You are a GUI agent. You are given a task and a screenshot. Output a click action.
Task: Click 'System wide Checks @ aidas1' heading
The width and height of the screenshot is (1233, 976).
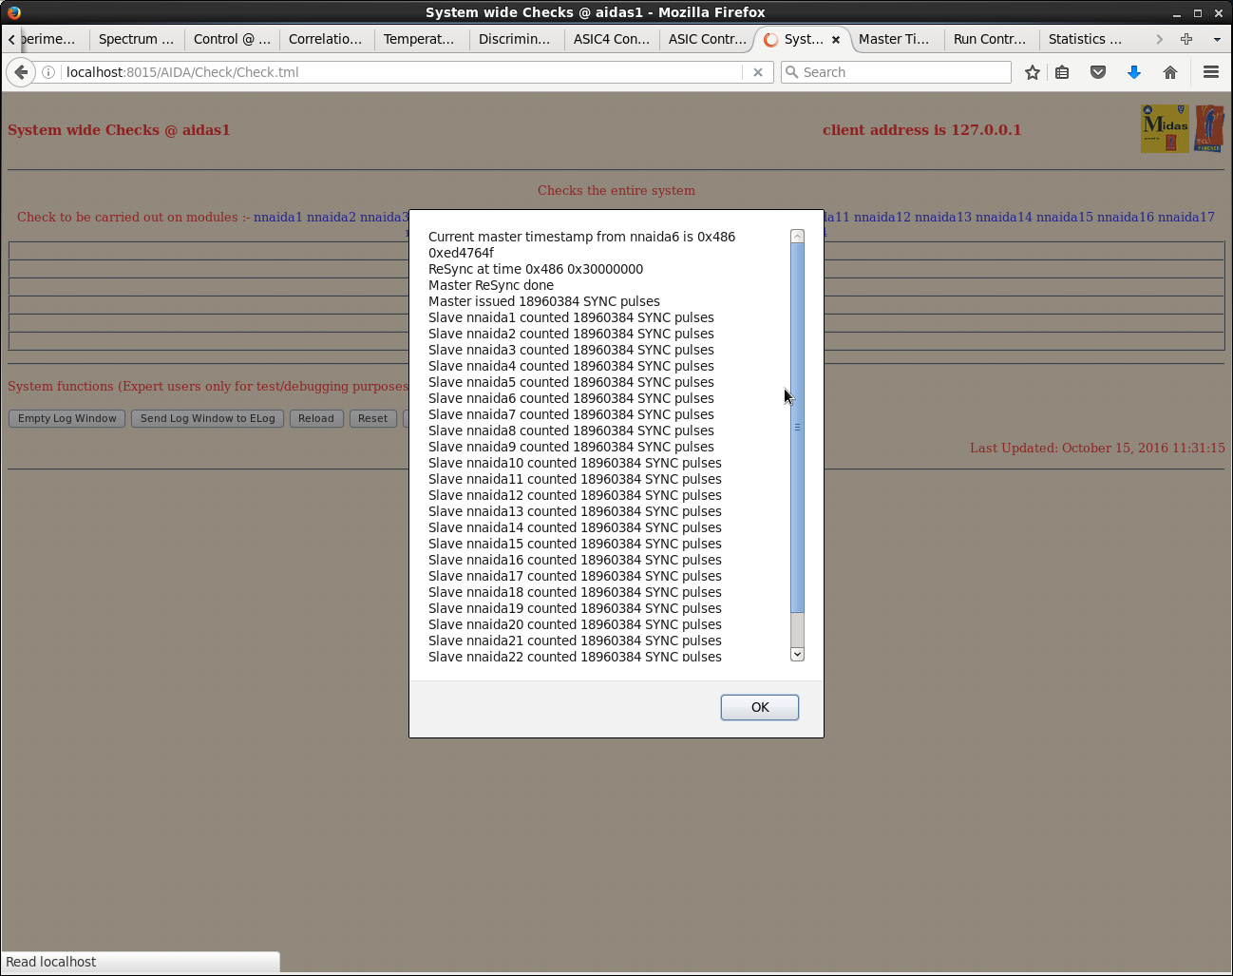119,130
